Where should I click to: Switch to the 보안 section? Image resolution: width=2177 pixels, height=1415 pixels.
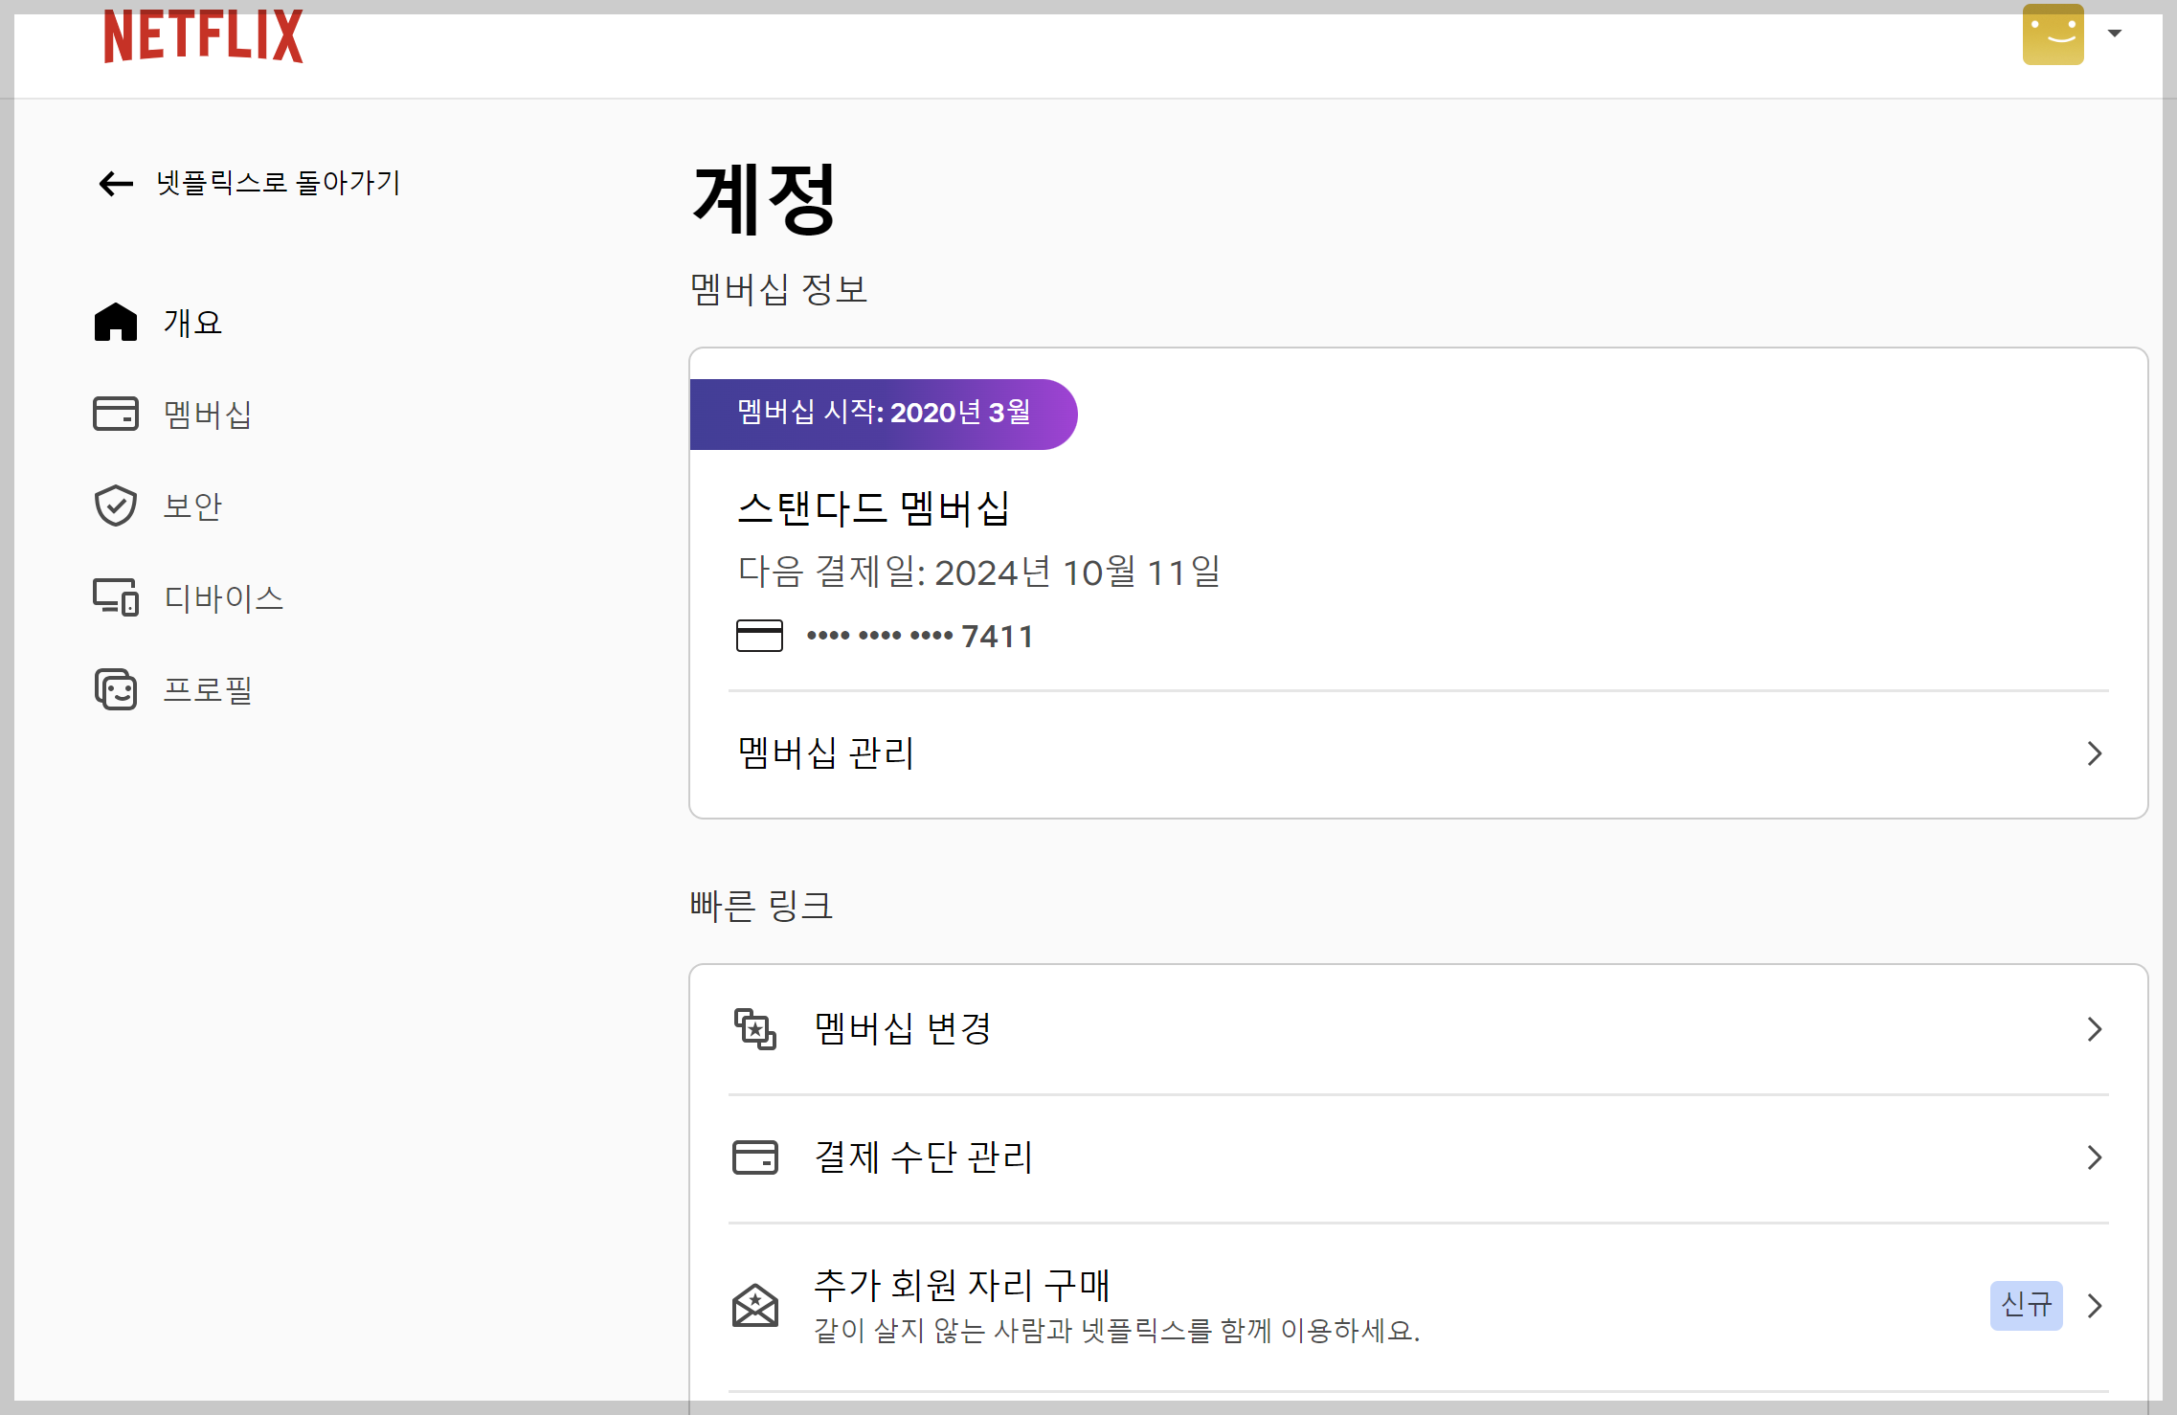click(192, 505)
